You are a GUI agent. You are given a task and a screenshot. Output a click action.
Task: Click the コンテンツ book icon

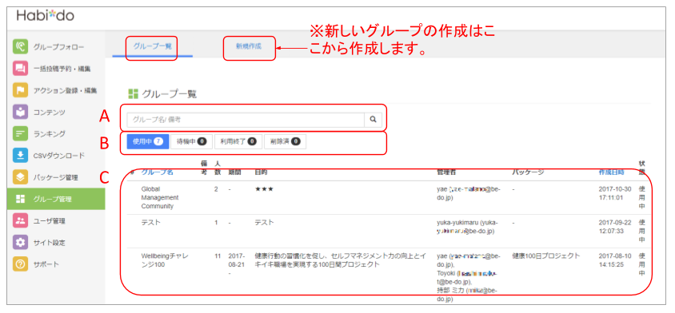coord(20,112)
